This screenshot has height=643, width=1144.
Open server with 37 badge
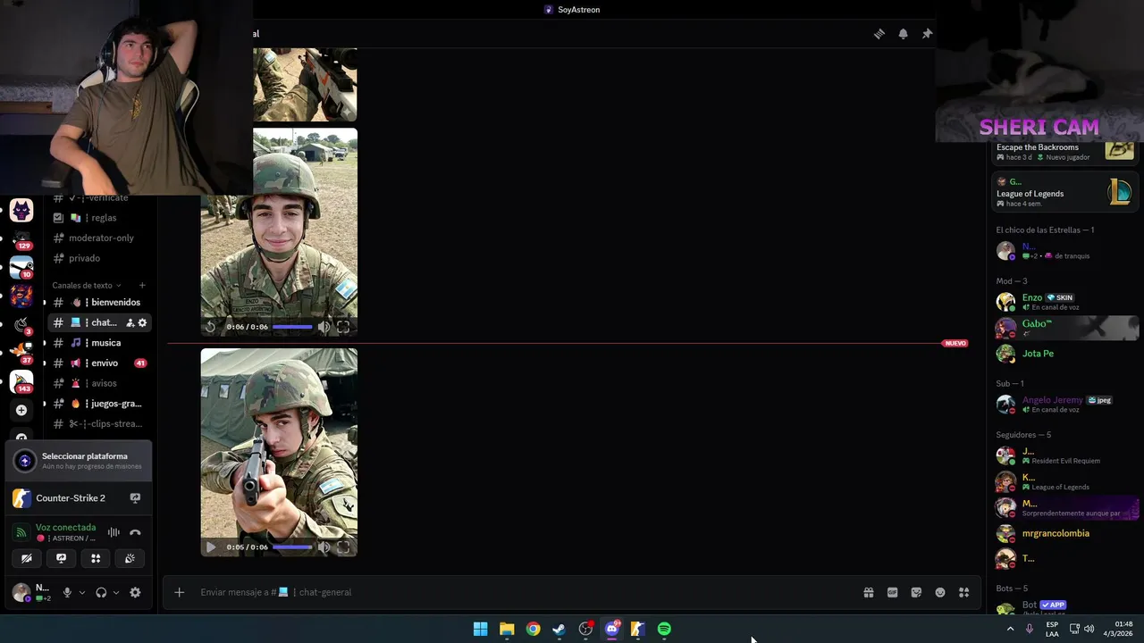click(x=21, y=352)
